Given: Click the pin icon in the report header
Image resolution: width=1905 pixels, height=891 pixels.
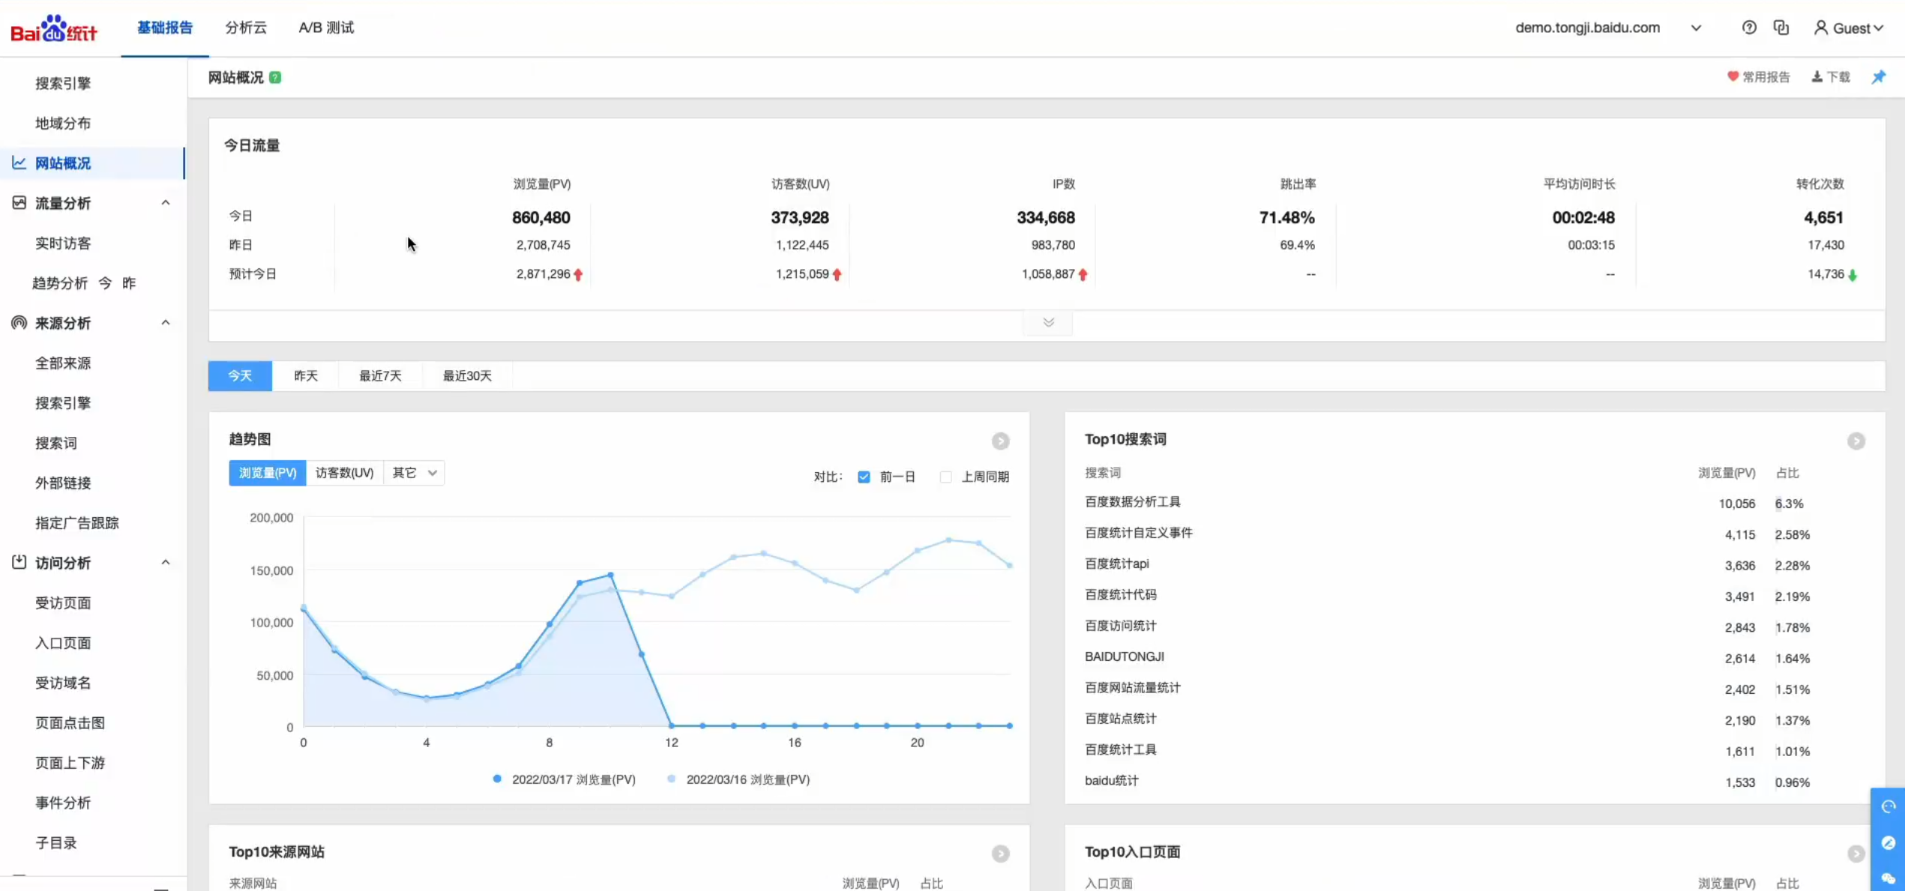Looking at the screenshot, I should pos(1878,76).
